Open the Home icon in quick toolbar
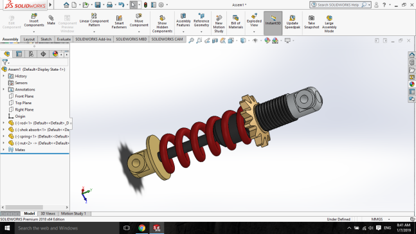The image size is (416, 234). point(66,4)
